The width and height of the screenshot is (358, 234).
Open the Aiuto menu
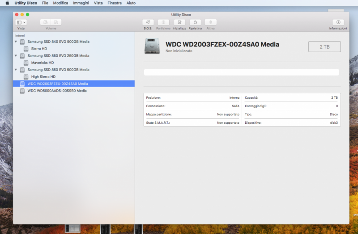point(131,3)
